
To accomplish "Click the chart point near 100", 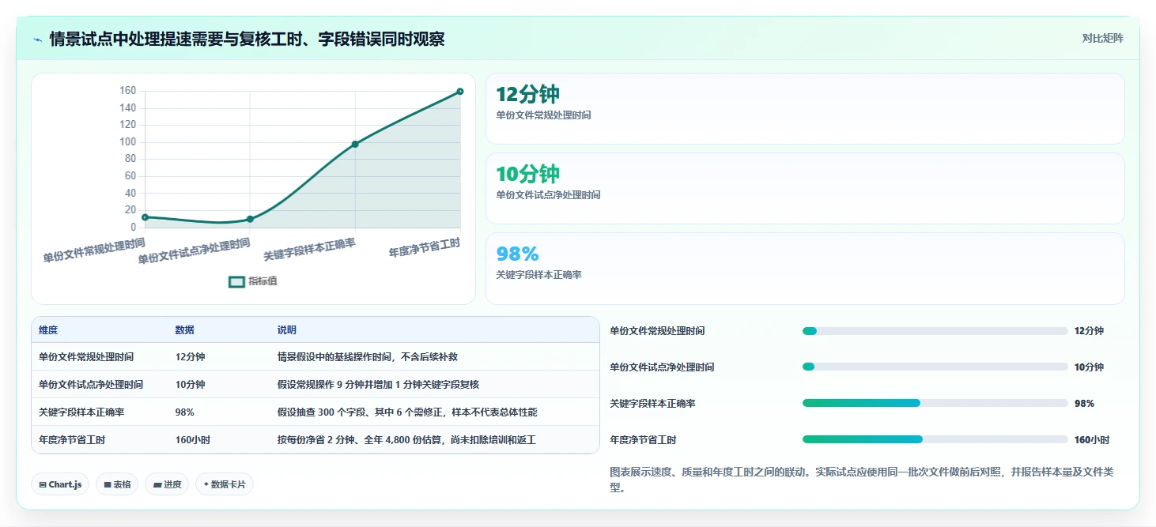I will coord(355,144).
